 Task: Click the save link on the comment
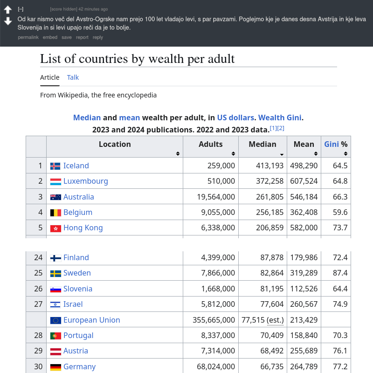(x=66, y=37)
